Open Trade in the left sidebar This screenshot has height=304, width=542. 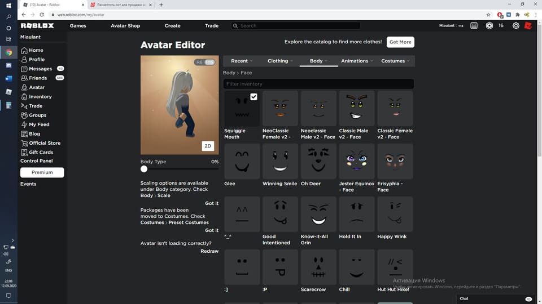point(36,106)
